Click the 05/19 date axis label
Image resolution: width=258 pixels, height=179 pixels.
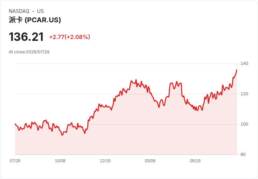point(195,161)
